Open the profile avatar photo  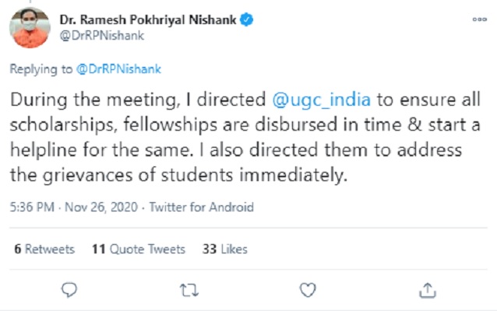30,29
